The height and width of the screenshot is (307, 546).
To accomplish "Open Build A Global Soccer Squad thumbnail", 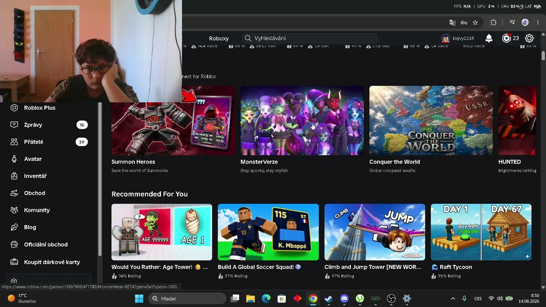I will (268, 232).
